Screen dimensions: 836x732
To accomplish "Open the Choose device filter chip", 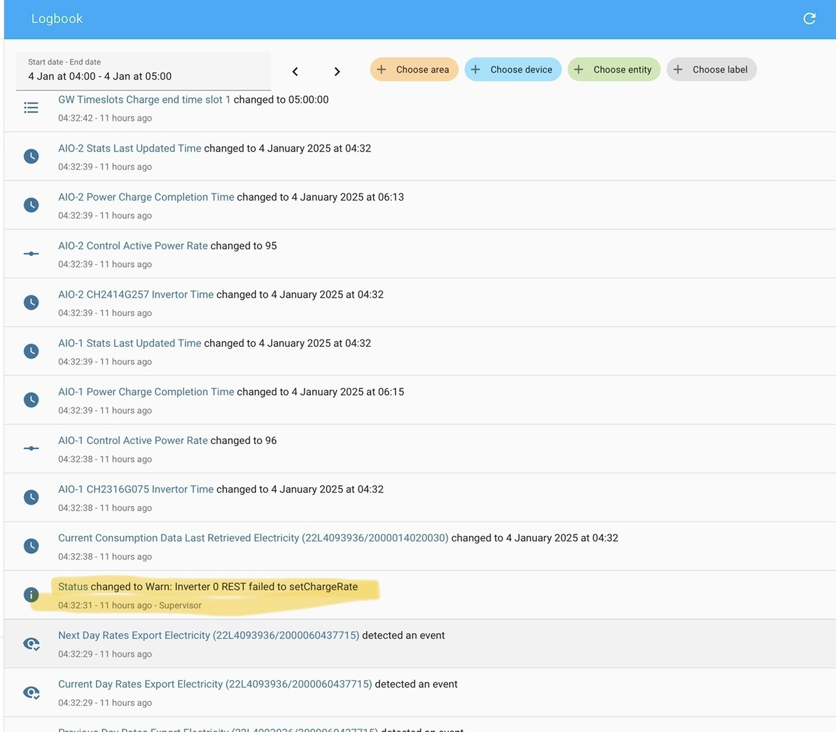I will point(513,70).
